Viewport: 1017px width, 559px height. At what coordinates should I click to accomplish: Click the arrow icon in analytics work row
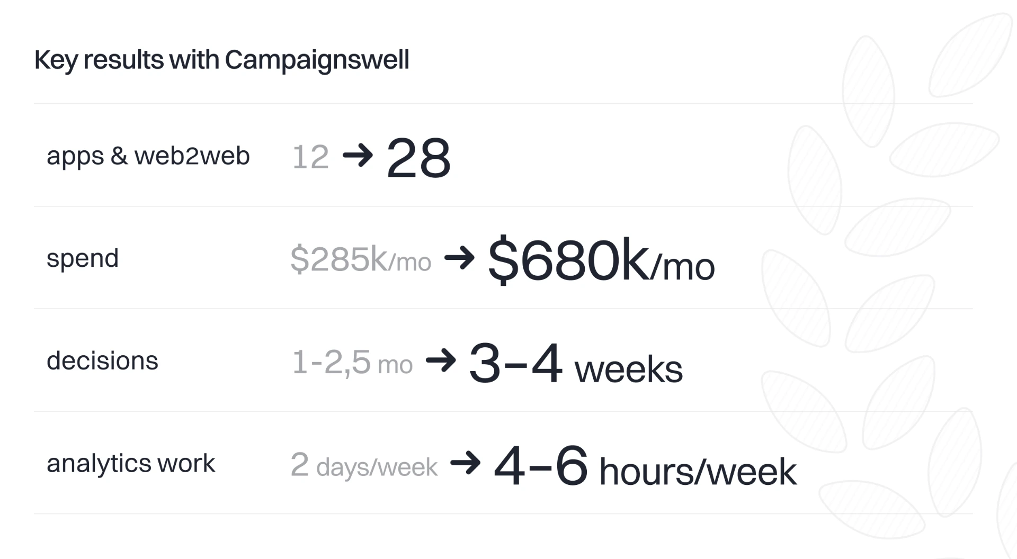pos(465,463)
